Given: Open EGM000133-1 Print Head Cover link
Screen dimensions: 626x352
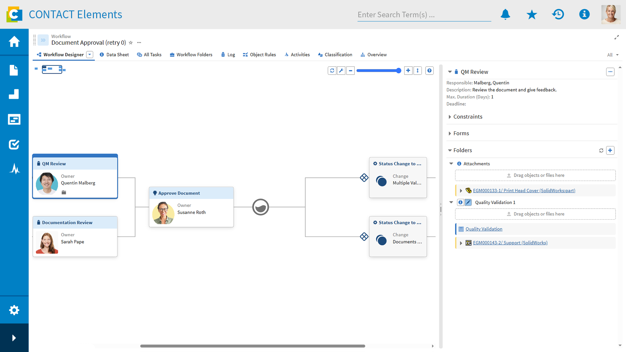Looking at the screenshot, I should click(x=524, y=191).
